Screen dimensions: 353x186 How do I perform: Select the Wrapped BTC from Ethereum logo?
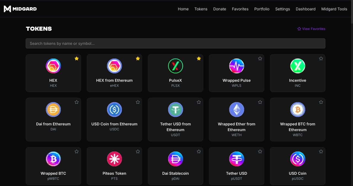[x=298, y=110]
